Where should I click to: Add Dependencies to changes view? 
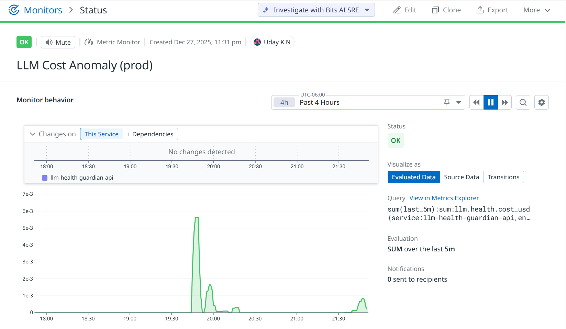click(x=150, y=134)
